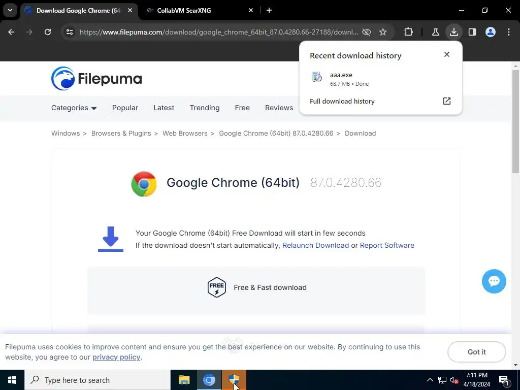520x390 pixels.
Task: Open Google Chrome (64bit) 87.0.4280.66 breadcrumb
Action: pos(276,134)
